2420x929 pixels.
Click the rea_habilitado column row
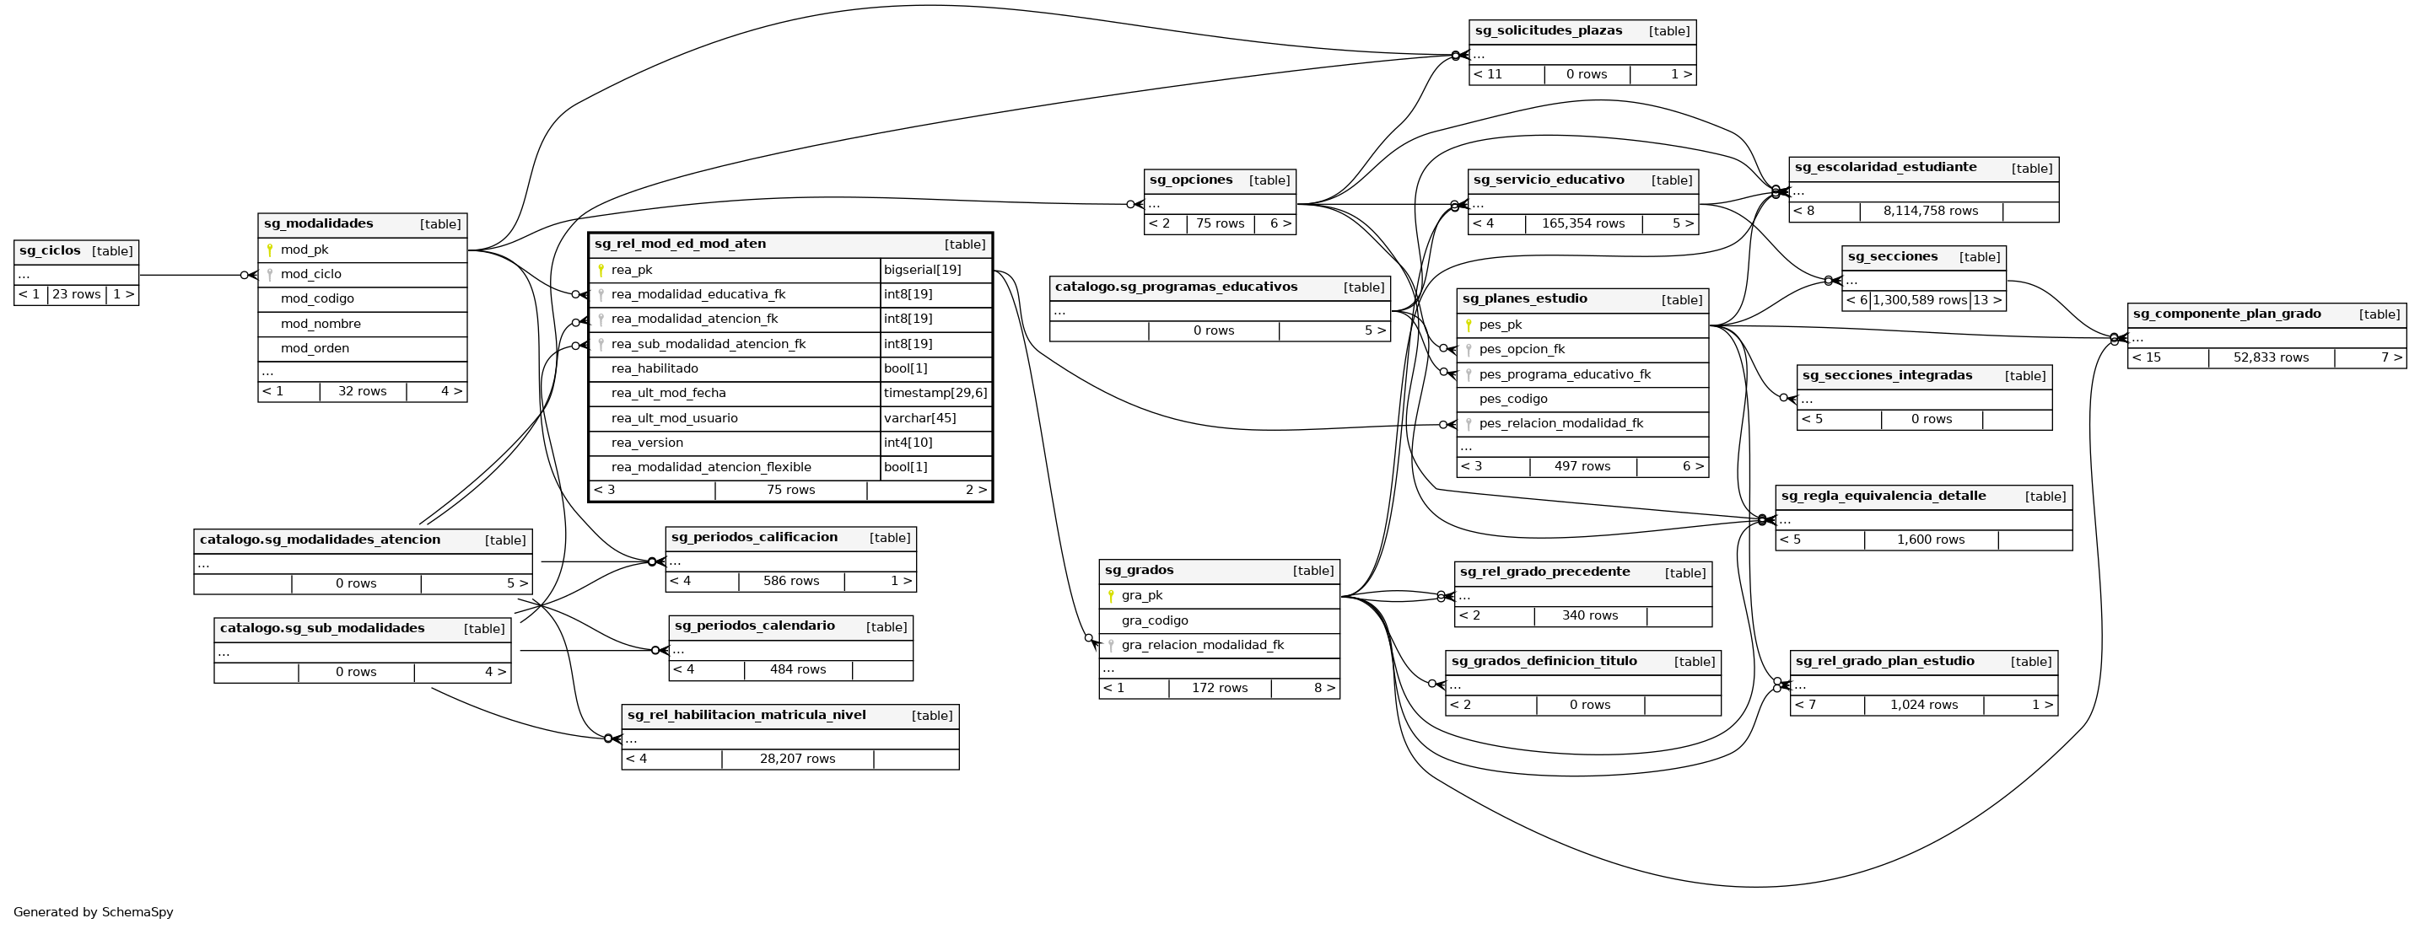pos(655,368)
